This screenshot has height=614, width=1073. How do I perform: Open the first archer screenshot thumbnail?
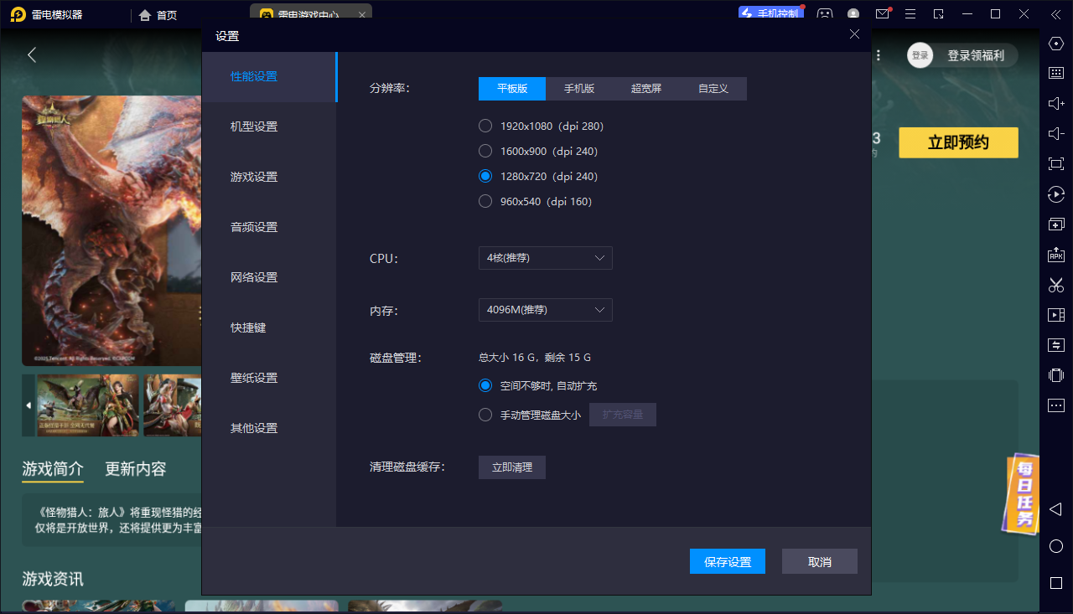(87, 405)
